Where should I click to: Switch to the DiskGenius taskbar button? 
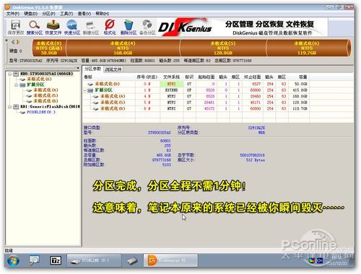(170, 260)
